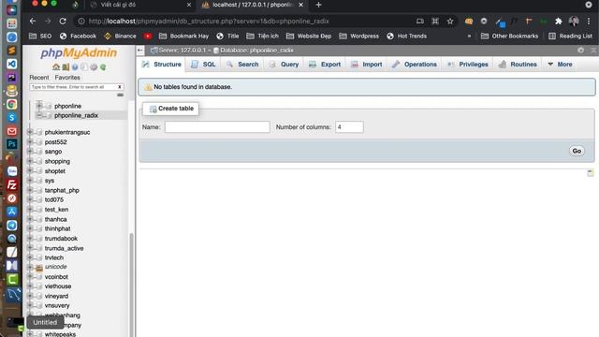Open the More tab dropdown
Image resolution: width=599 pixels, height=337 pixels.
coord(560,65)
